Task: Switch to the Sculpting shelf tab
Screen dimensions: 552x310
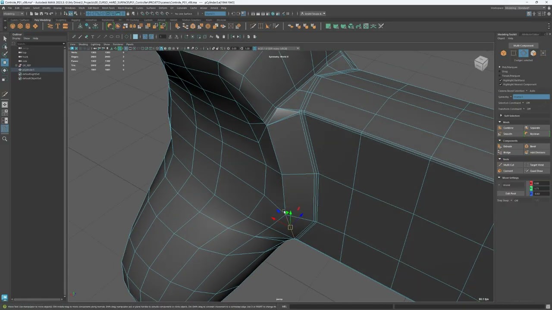Action: pos(61,20)
